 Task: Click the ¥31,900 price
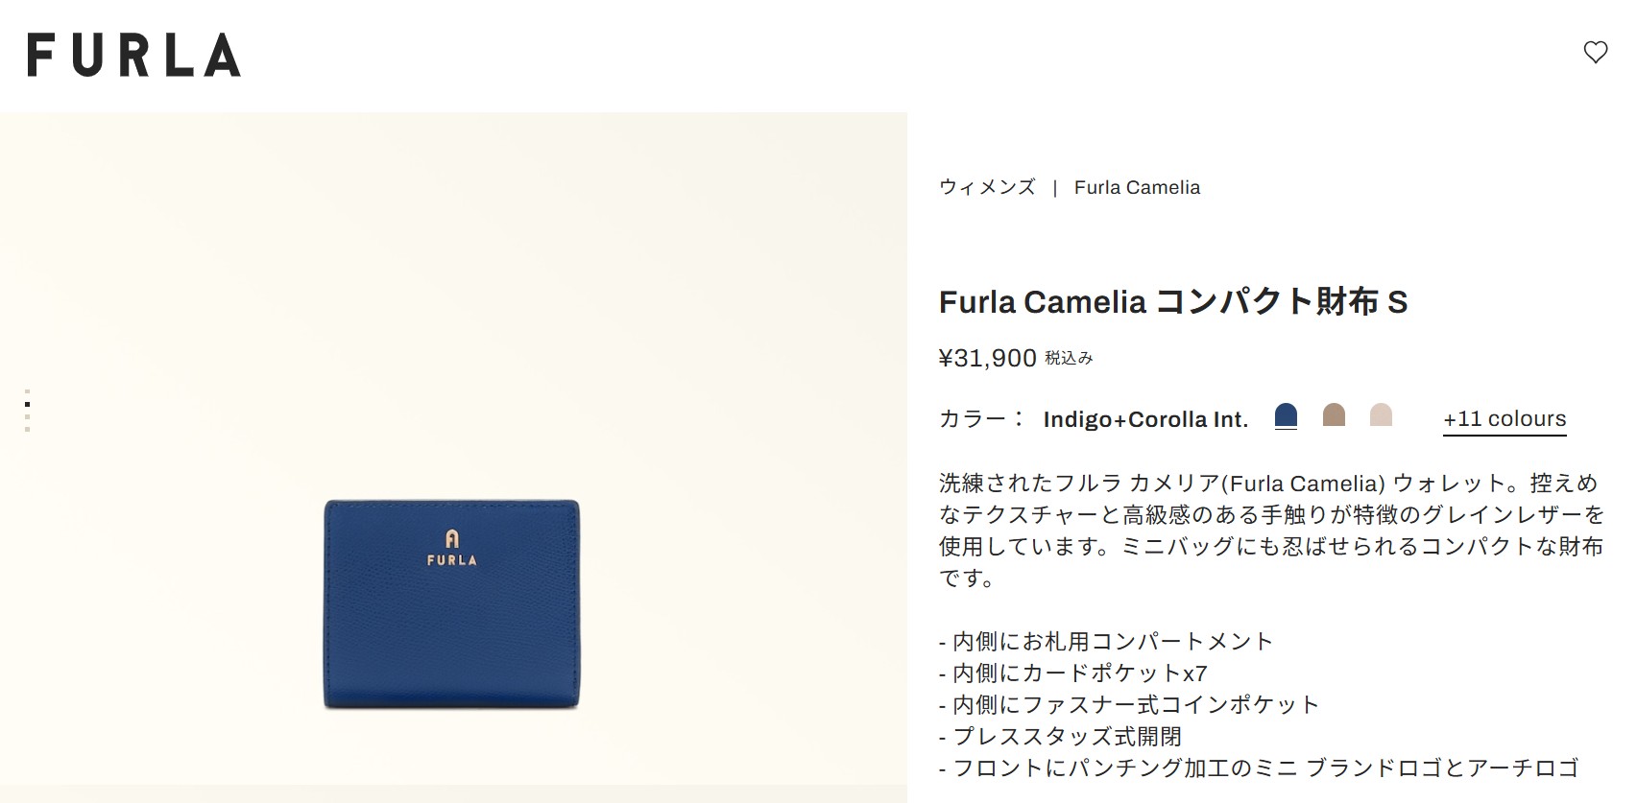987,358
